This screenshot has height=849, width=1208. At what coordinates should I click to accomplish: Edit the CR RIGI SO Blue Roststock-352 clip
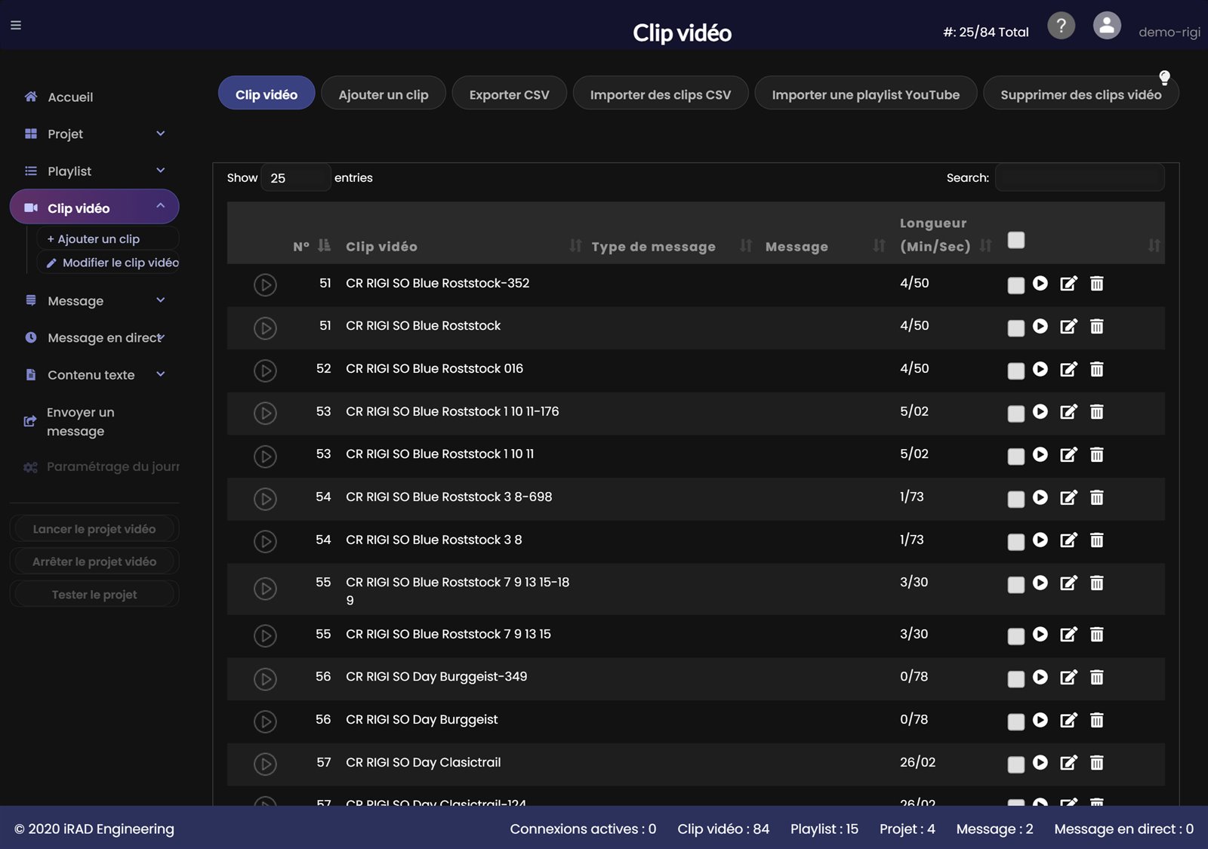[x=1068, y=283]
